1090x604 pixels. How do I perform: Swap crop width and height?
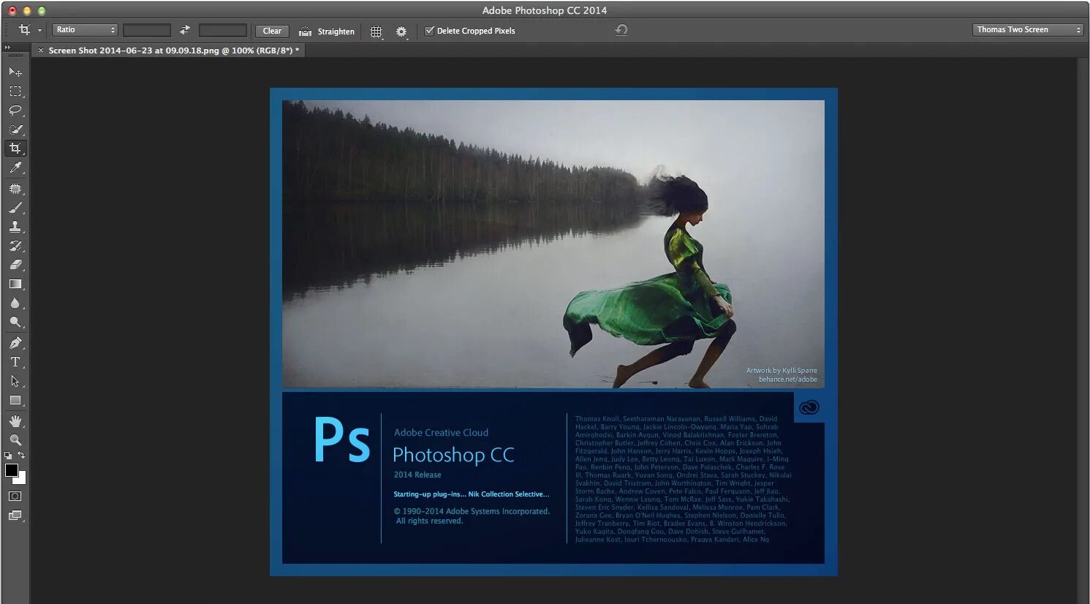click(x=185, y=30)
